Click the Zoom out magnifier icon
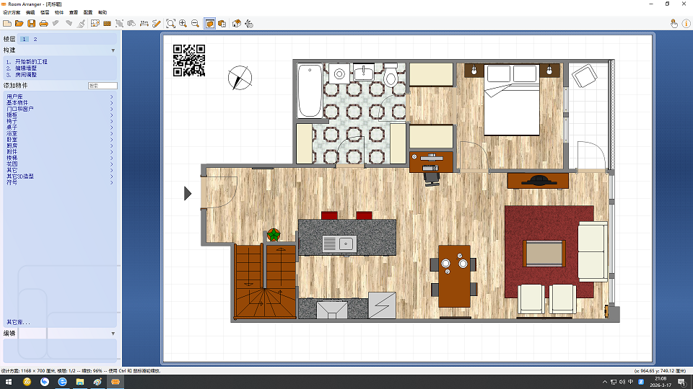The image size is (693, 389). tap(195, 24)
